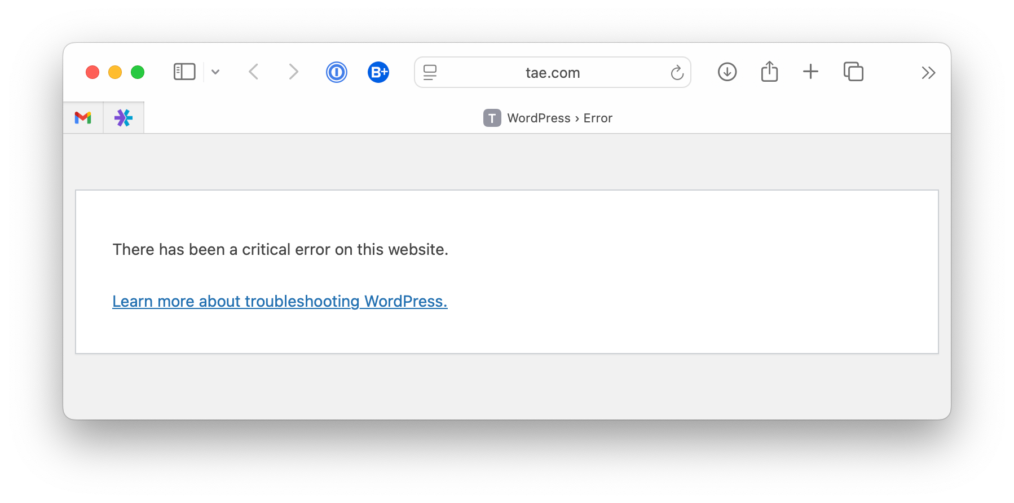
Task: Click the website privacy report icon
Action: coord(429,72)
